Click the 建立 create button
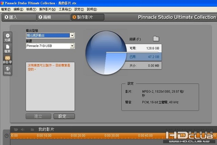This screenshot has height=145, width=217. (38, 116)
